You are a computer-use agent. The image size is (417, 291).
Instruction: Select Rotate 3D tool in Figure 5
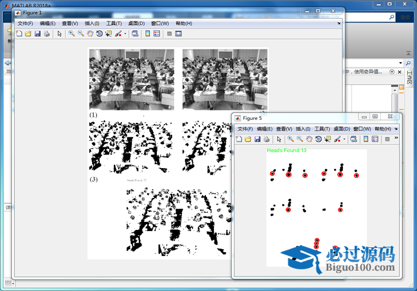[x=318, y=139]
